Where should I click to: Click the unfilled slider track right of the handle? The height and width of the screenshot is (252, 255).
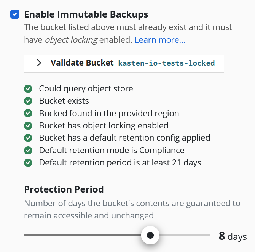pos(185,235)
